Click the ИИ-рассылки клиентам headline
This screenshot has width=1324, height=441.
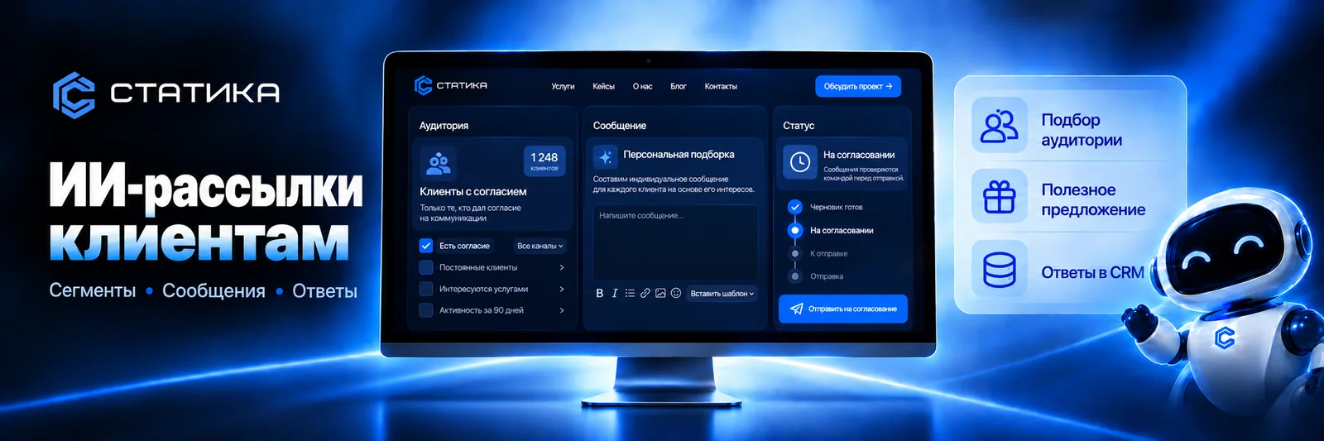pos(205,211)
